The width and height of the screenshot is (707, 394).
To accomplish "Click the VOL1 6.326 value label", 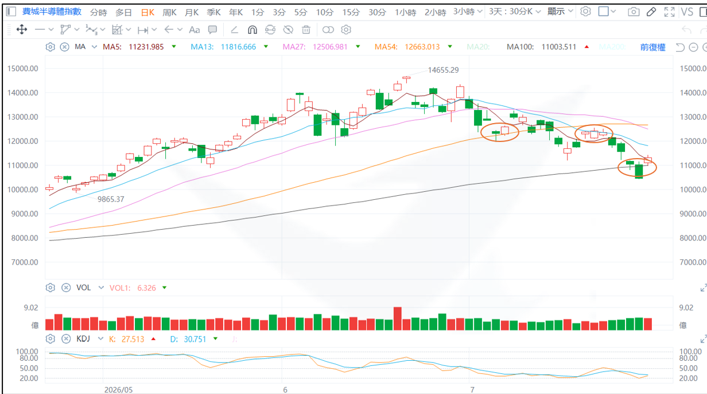I will tap(133, 287).
